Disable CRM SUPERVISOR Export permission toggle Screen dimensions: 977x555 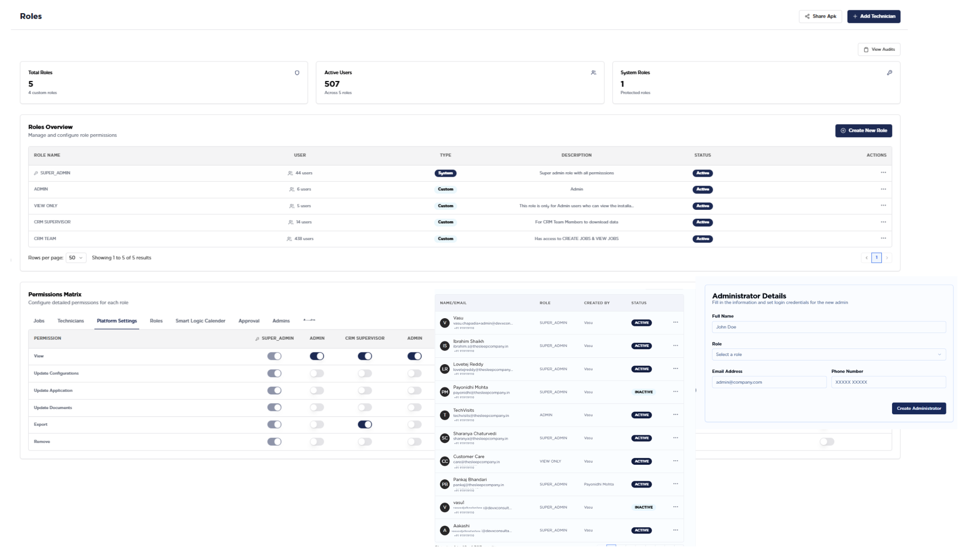tap(365, 425)
